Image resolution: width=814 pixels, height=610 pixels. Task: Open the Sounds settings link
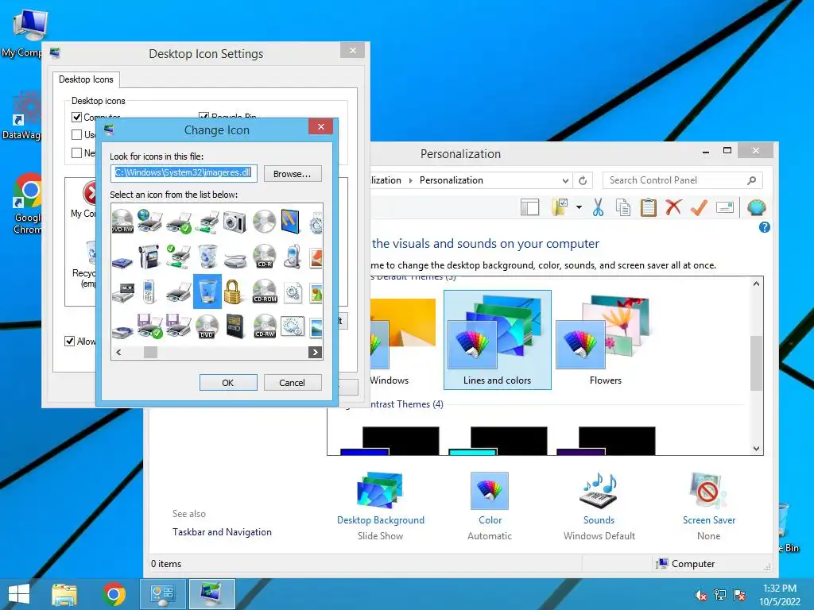click(599, 520)
